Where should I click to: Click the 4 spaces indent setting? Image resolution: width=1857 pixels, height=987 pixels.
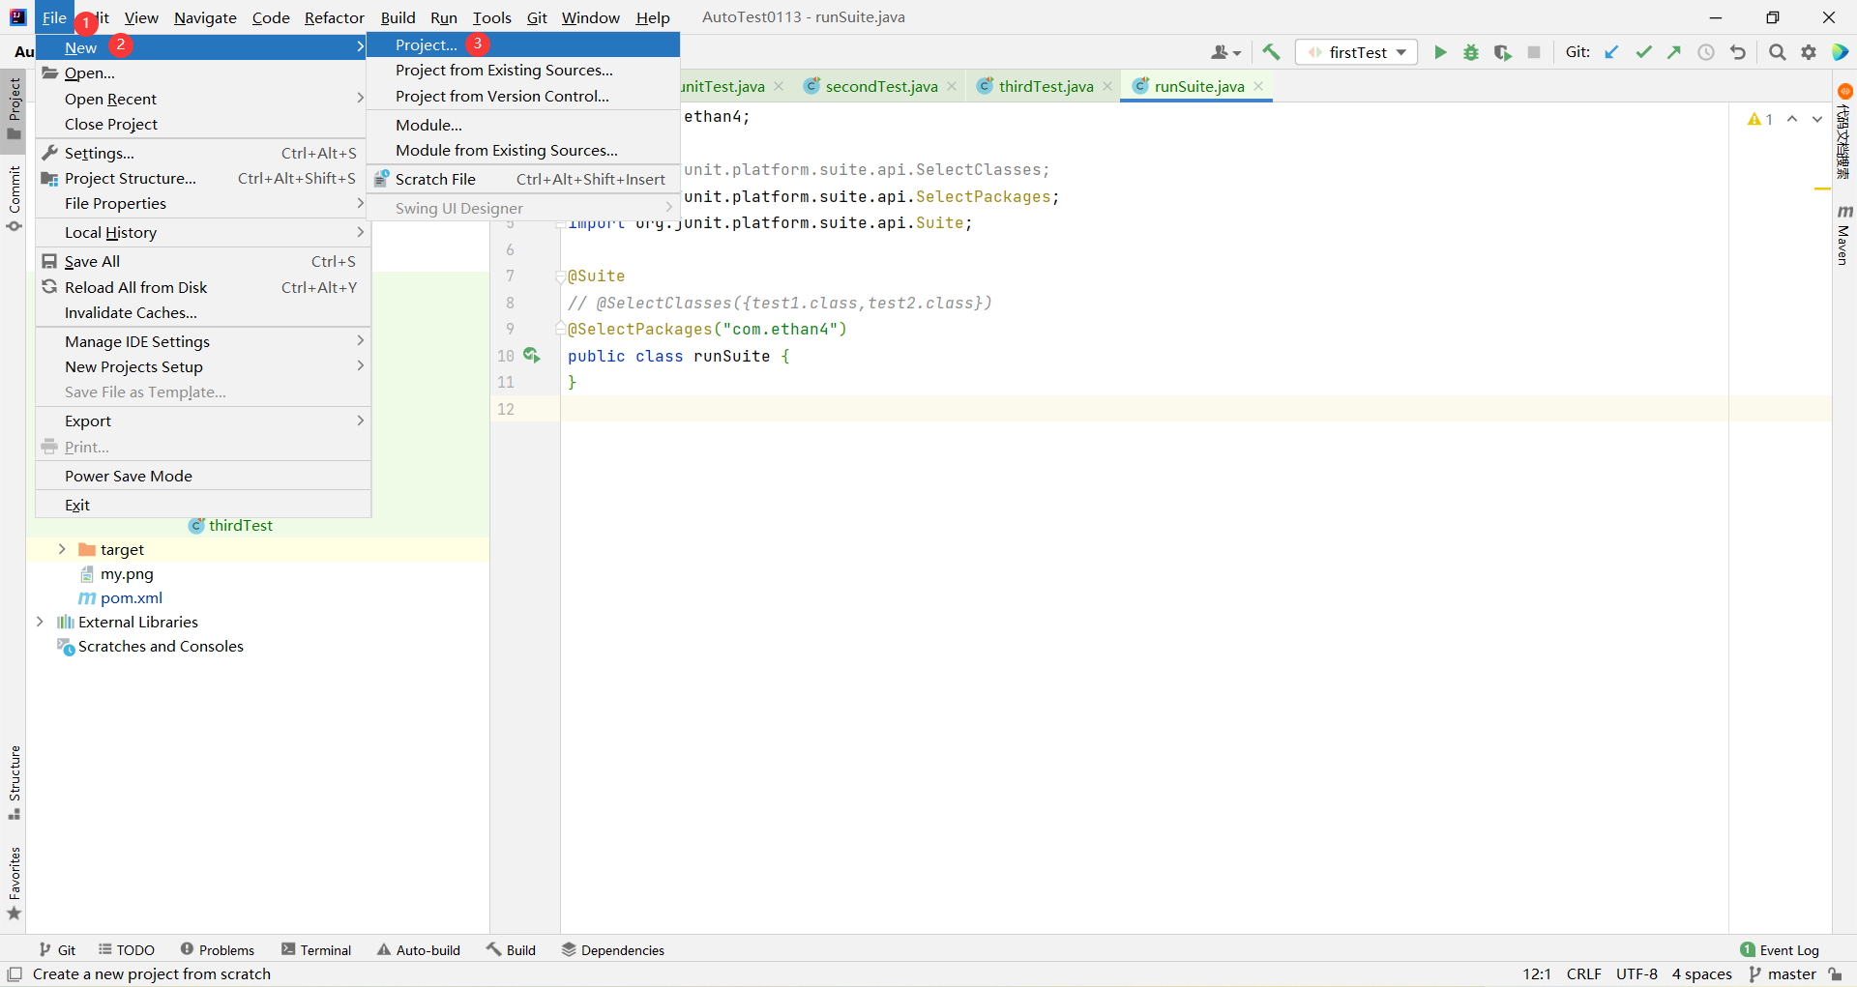tap(1702, 974)
